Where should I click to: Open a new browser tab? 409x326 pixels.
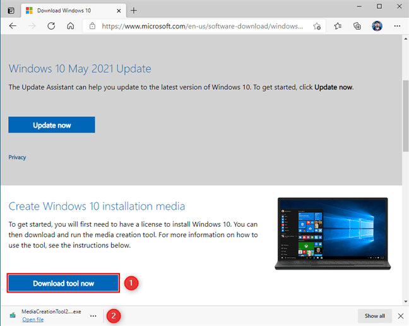click(134, 11)
